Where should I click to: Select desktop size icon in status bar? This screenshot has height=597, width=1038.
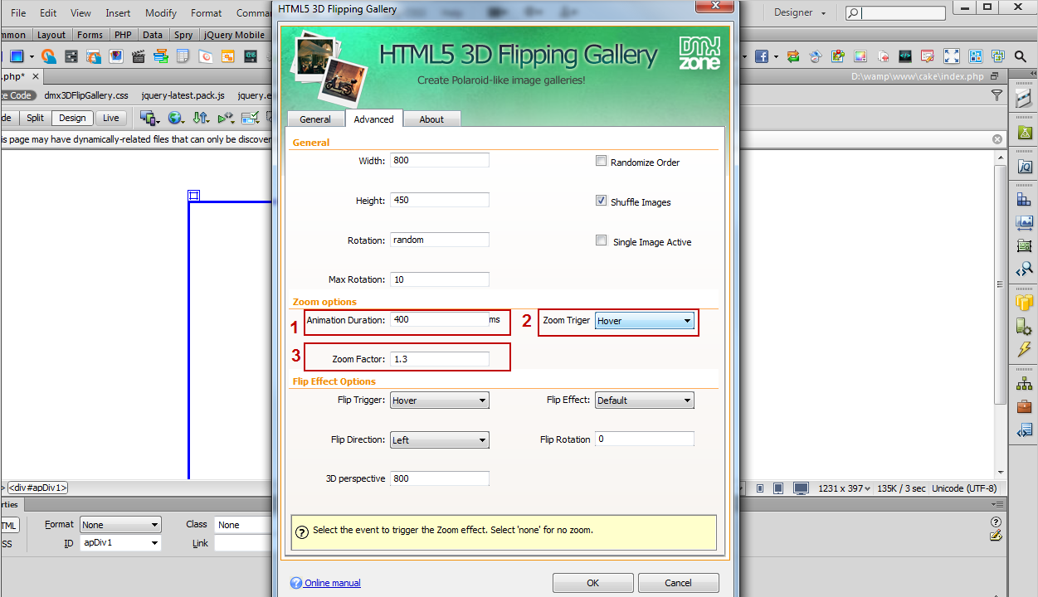(801, 488)
